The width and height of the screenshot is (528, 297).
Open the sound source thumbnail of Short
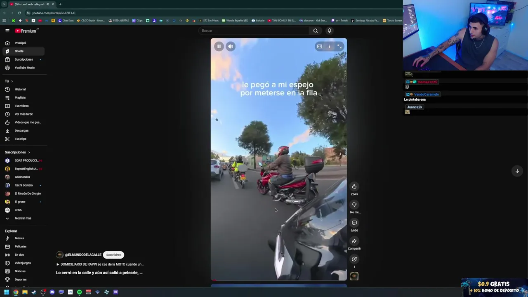click(x=354, y=276)
